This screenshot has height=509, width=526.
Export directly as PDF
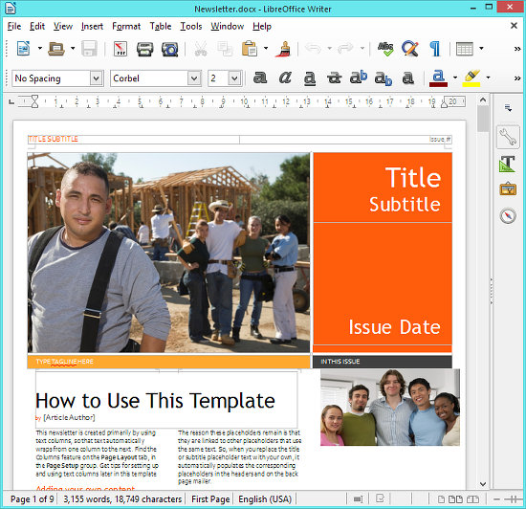coord(121,49)
